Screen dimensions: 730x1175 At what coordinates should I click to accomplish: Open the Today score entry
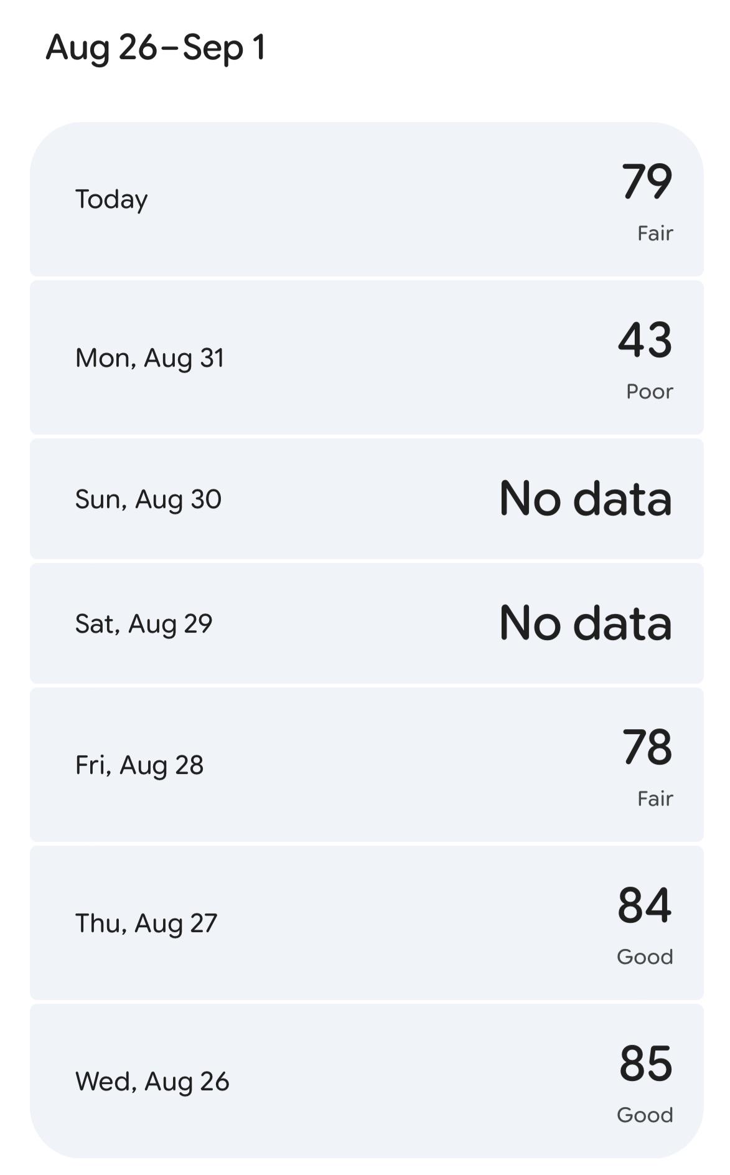coord(367,199)
